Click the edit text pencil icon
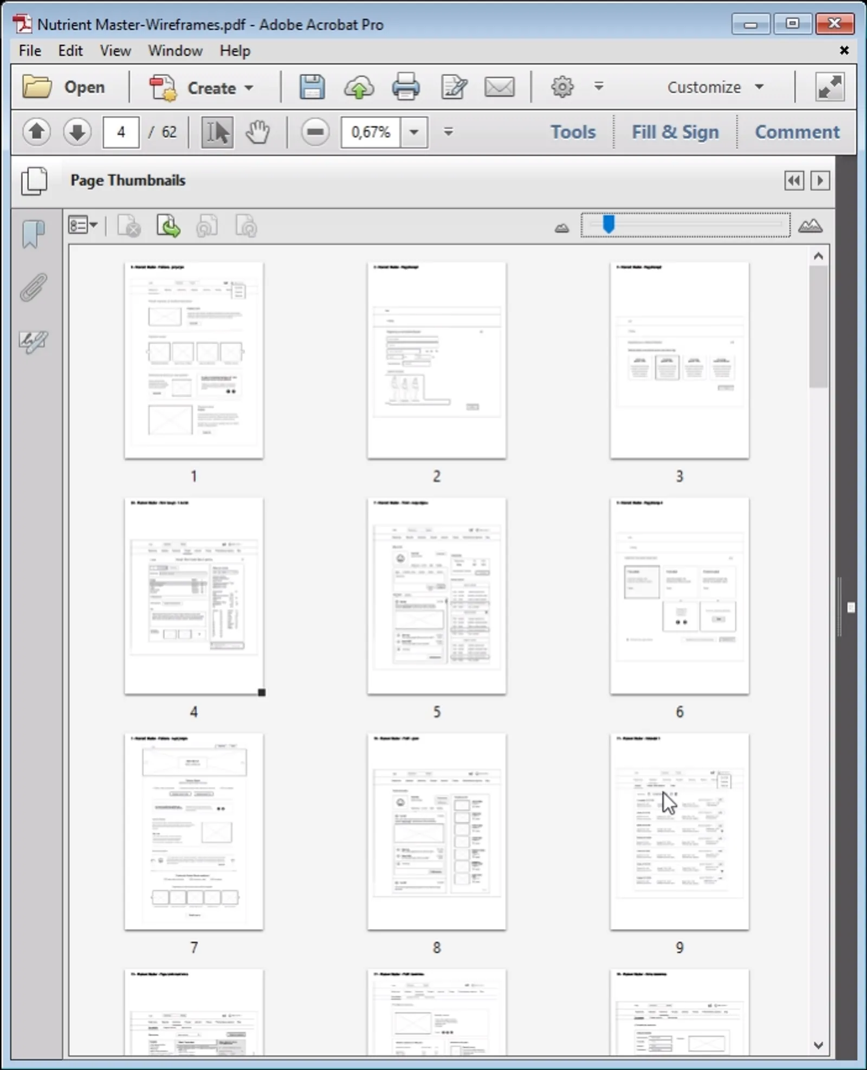 click(x=454, y=87)
